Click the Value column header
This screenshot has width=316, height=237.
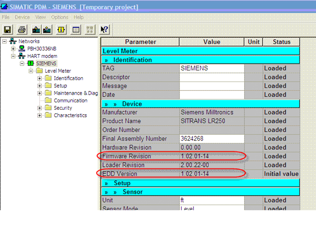pyautogui.click(x=212, y=42)
